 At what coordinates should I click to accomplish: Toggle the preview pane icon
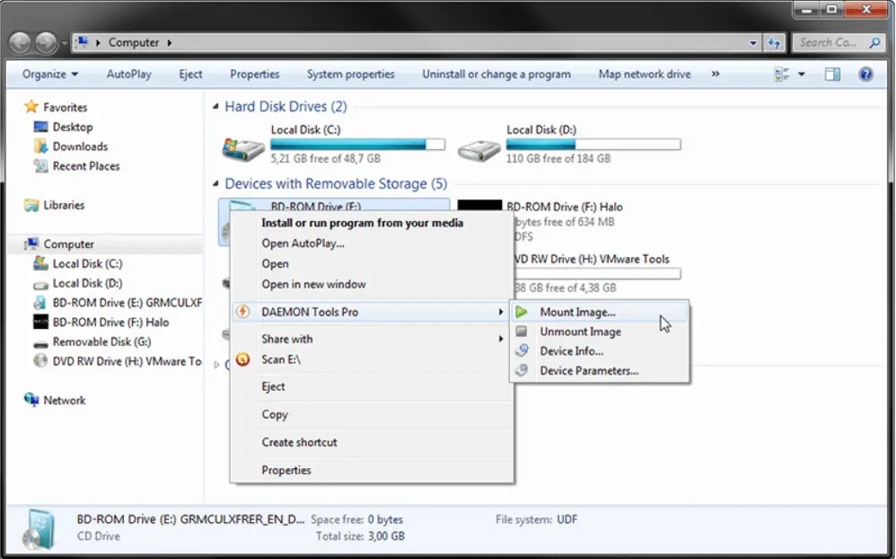click(x=832, y=75)
